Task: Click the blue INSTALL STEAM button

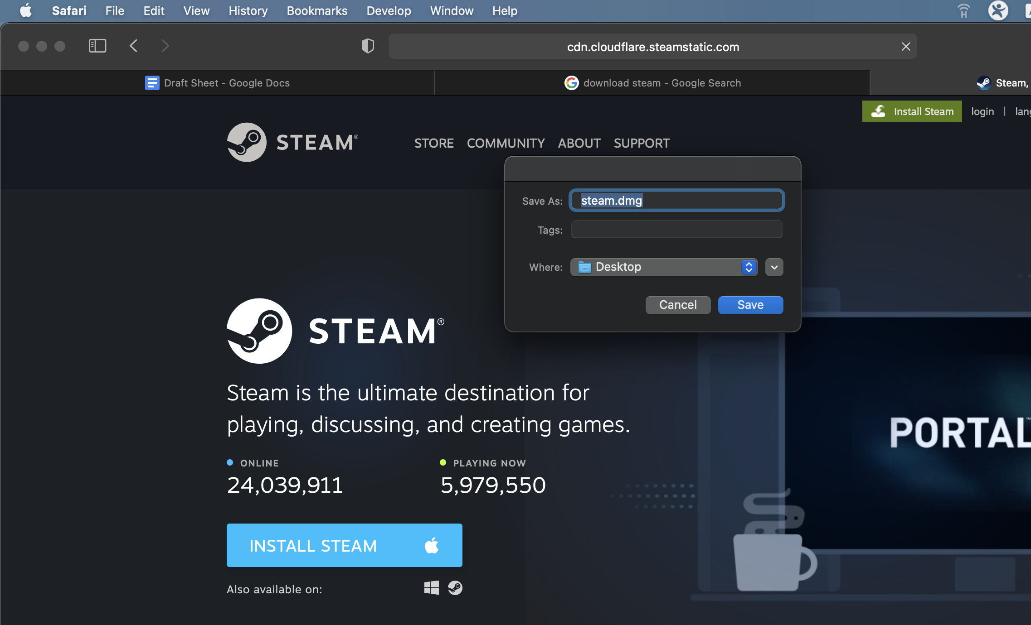Action: pyautogui.click(x=344, y=545)
